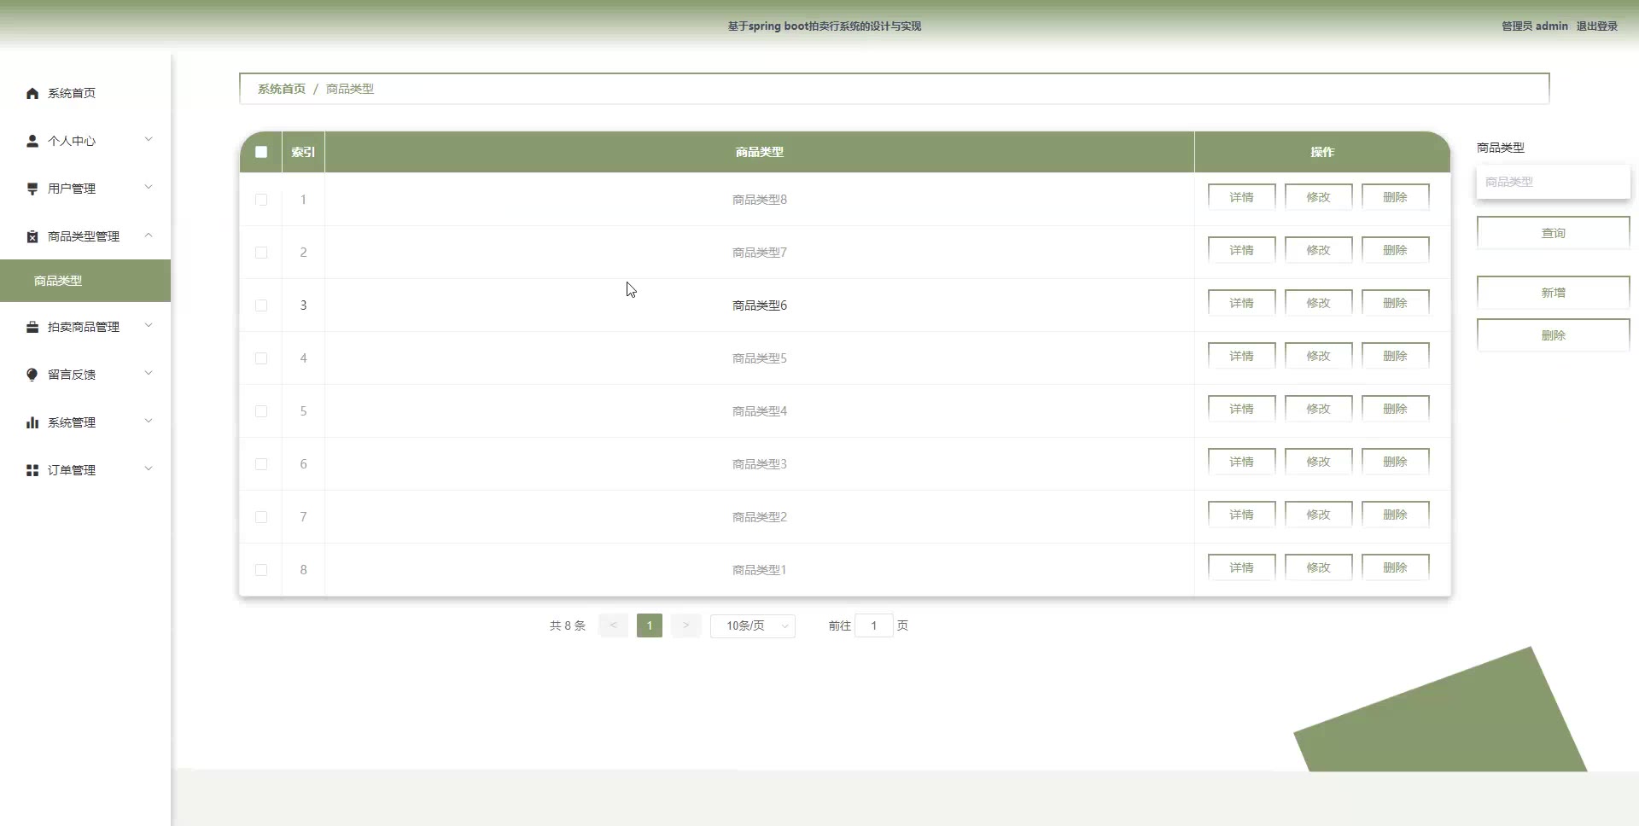Click the bar chart icon beside 系统管理
The width and height of the screenshot is (1639, 826).
point(32,422)
